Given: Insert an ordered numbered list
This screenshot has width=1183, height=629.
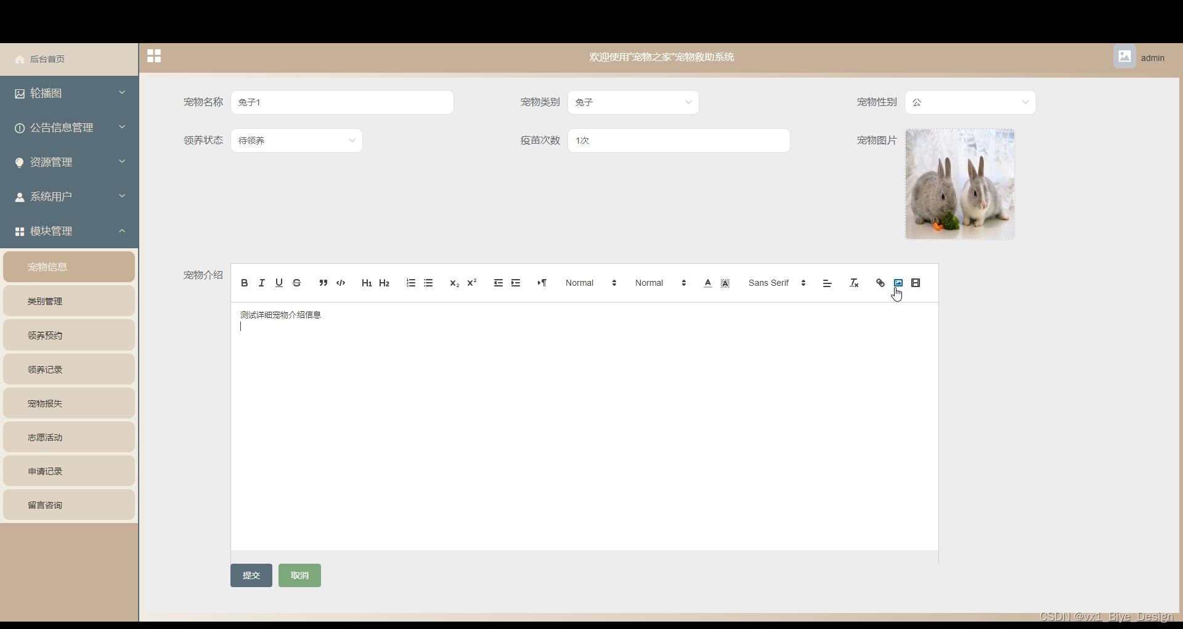Looking at the screenshot, I should [x=411, y=283].
